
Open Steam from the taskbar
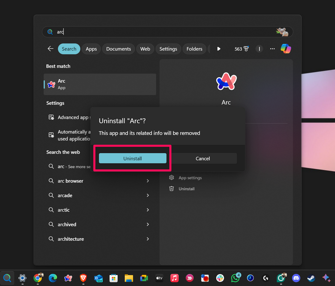[x=311, y=278]
